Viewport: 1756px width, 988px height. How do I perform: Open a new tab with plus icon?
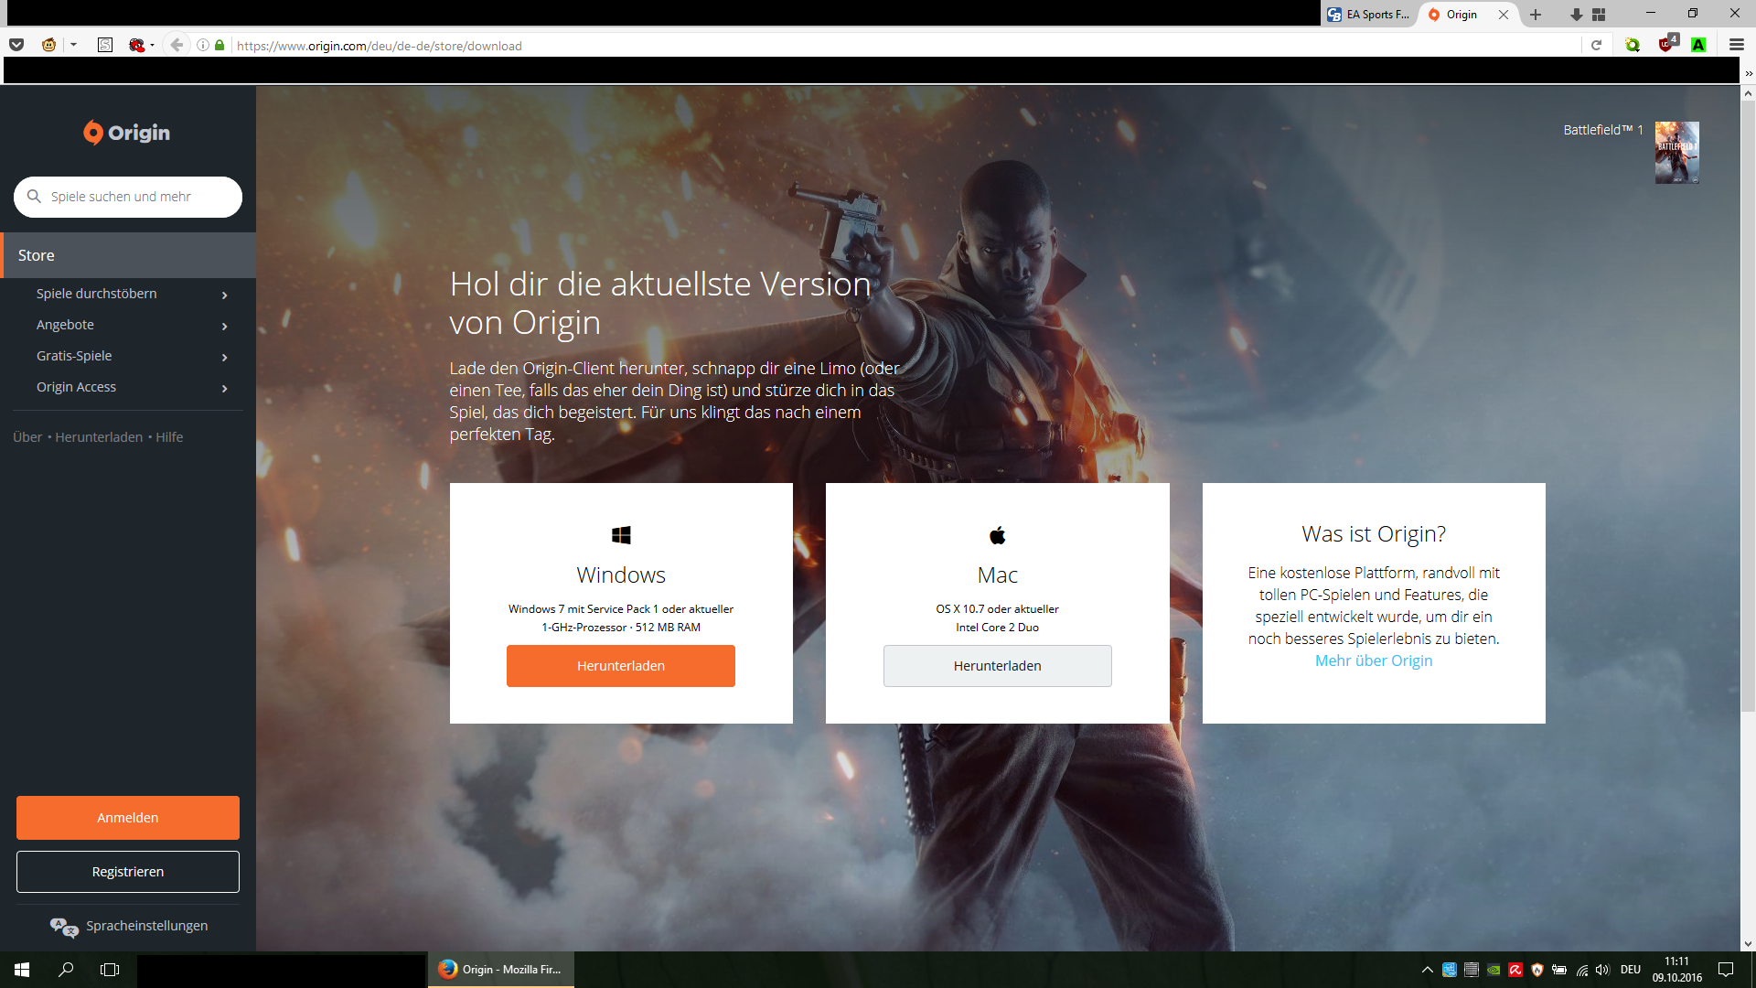click(1536, 15)
